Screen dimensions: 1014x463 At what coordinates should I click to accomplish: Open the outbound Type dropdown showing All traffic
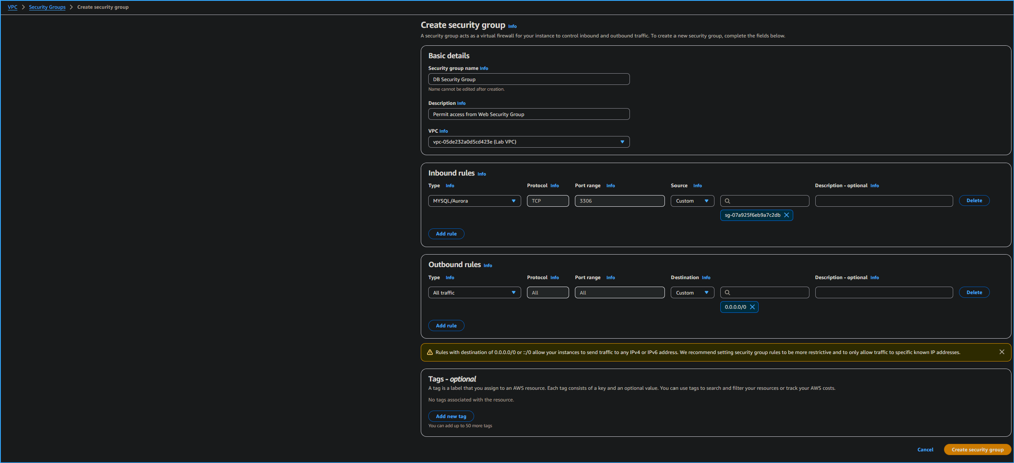coord(474,292)
